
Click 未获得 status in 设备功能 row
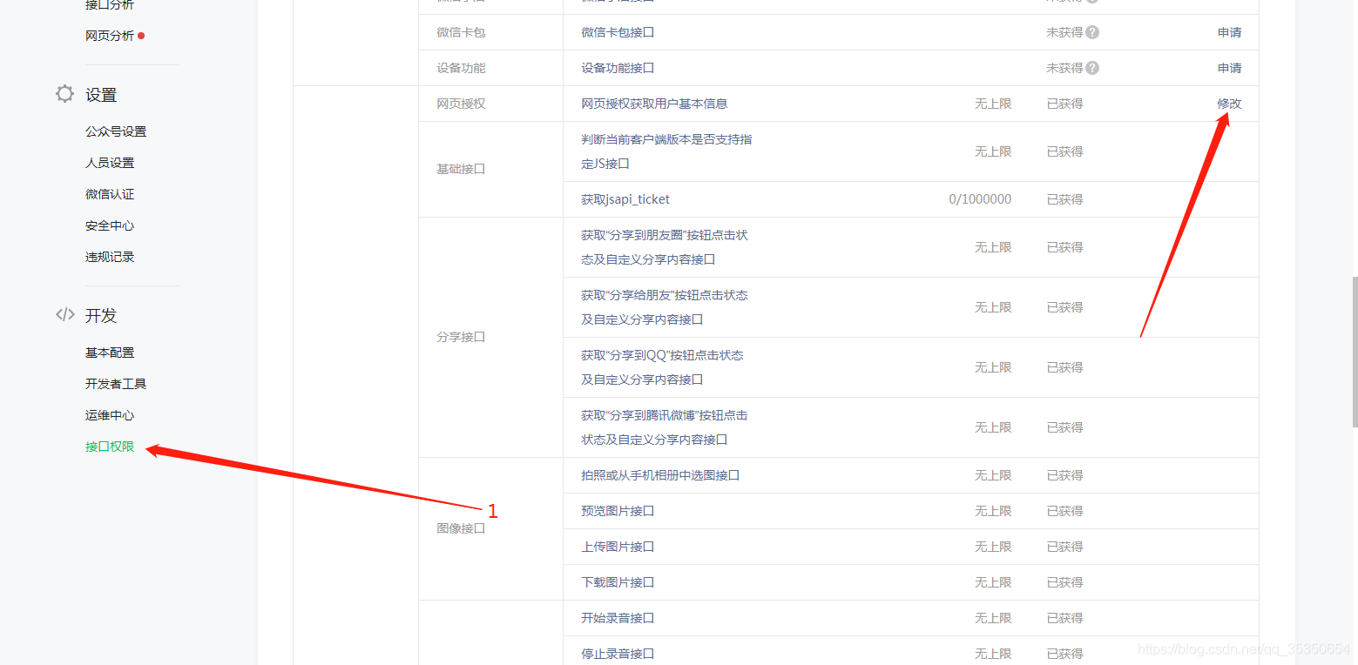click(x=1064, y=68)
